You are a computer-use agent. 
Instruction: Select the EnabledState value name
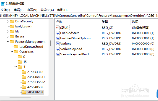(x=70, y=33)
